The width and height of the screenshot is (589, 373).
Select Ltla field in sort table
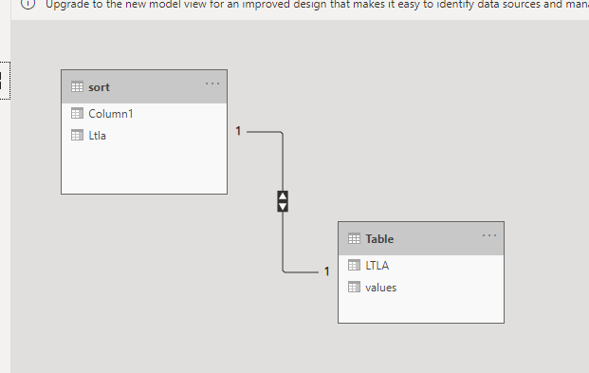pyautogui.click(x=144, y=136)
